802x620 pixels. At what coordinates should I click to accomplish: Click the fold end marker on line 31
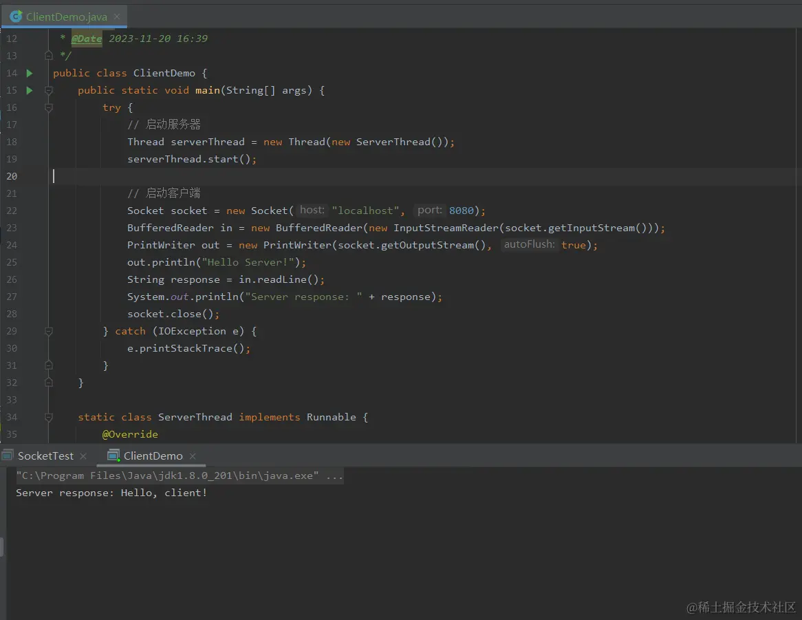49,365
